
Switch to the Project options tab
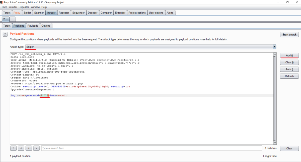[137, 13]
